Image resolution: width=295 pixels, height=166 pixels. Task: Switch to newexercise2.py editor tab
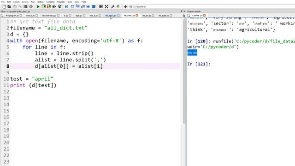click(x=49, y=16)
